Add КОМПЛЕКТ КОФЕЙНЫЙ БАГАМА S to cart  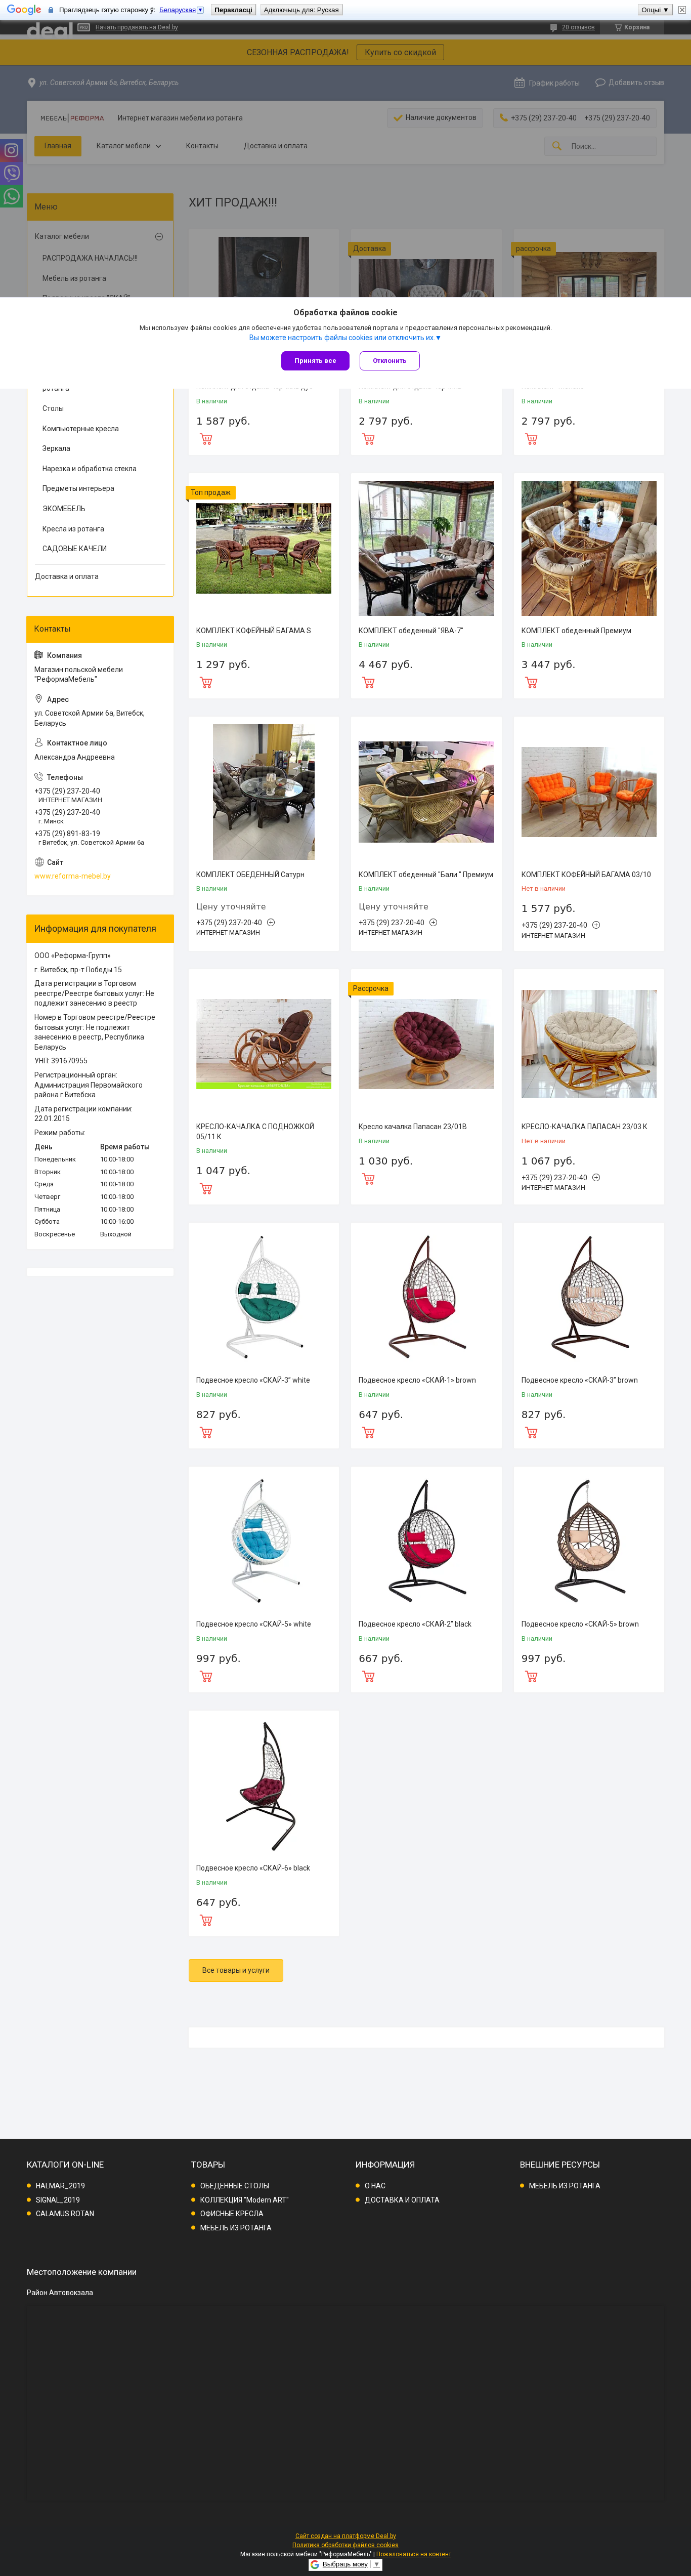click(x=206, y=682)
